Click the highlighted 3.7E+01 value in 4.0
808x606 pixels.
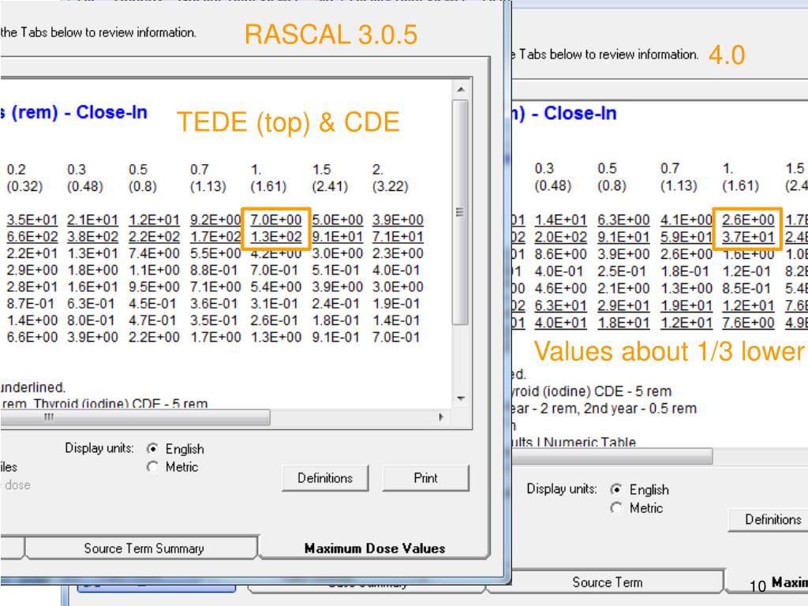coord(748,237)
